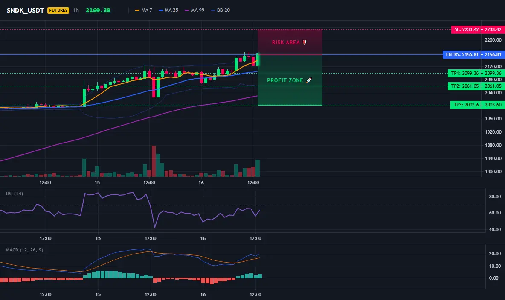Viewport: 505px width, 300px height.
Task: Click the red SL: 2233.42 label
Action: (466, 29)
